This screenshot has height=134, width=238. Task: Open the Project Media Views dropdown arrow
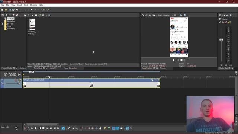46,15
